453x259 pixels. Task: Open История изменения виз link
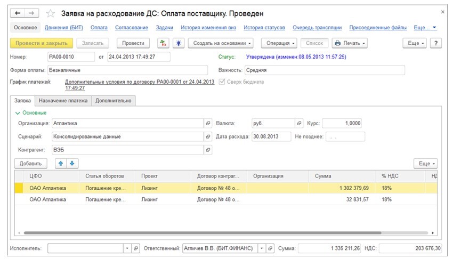(x=208, y=27)
